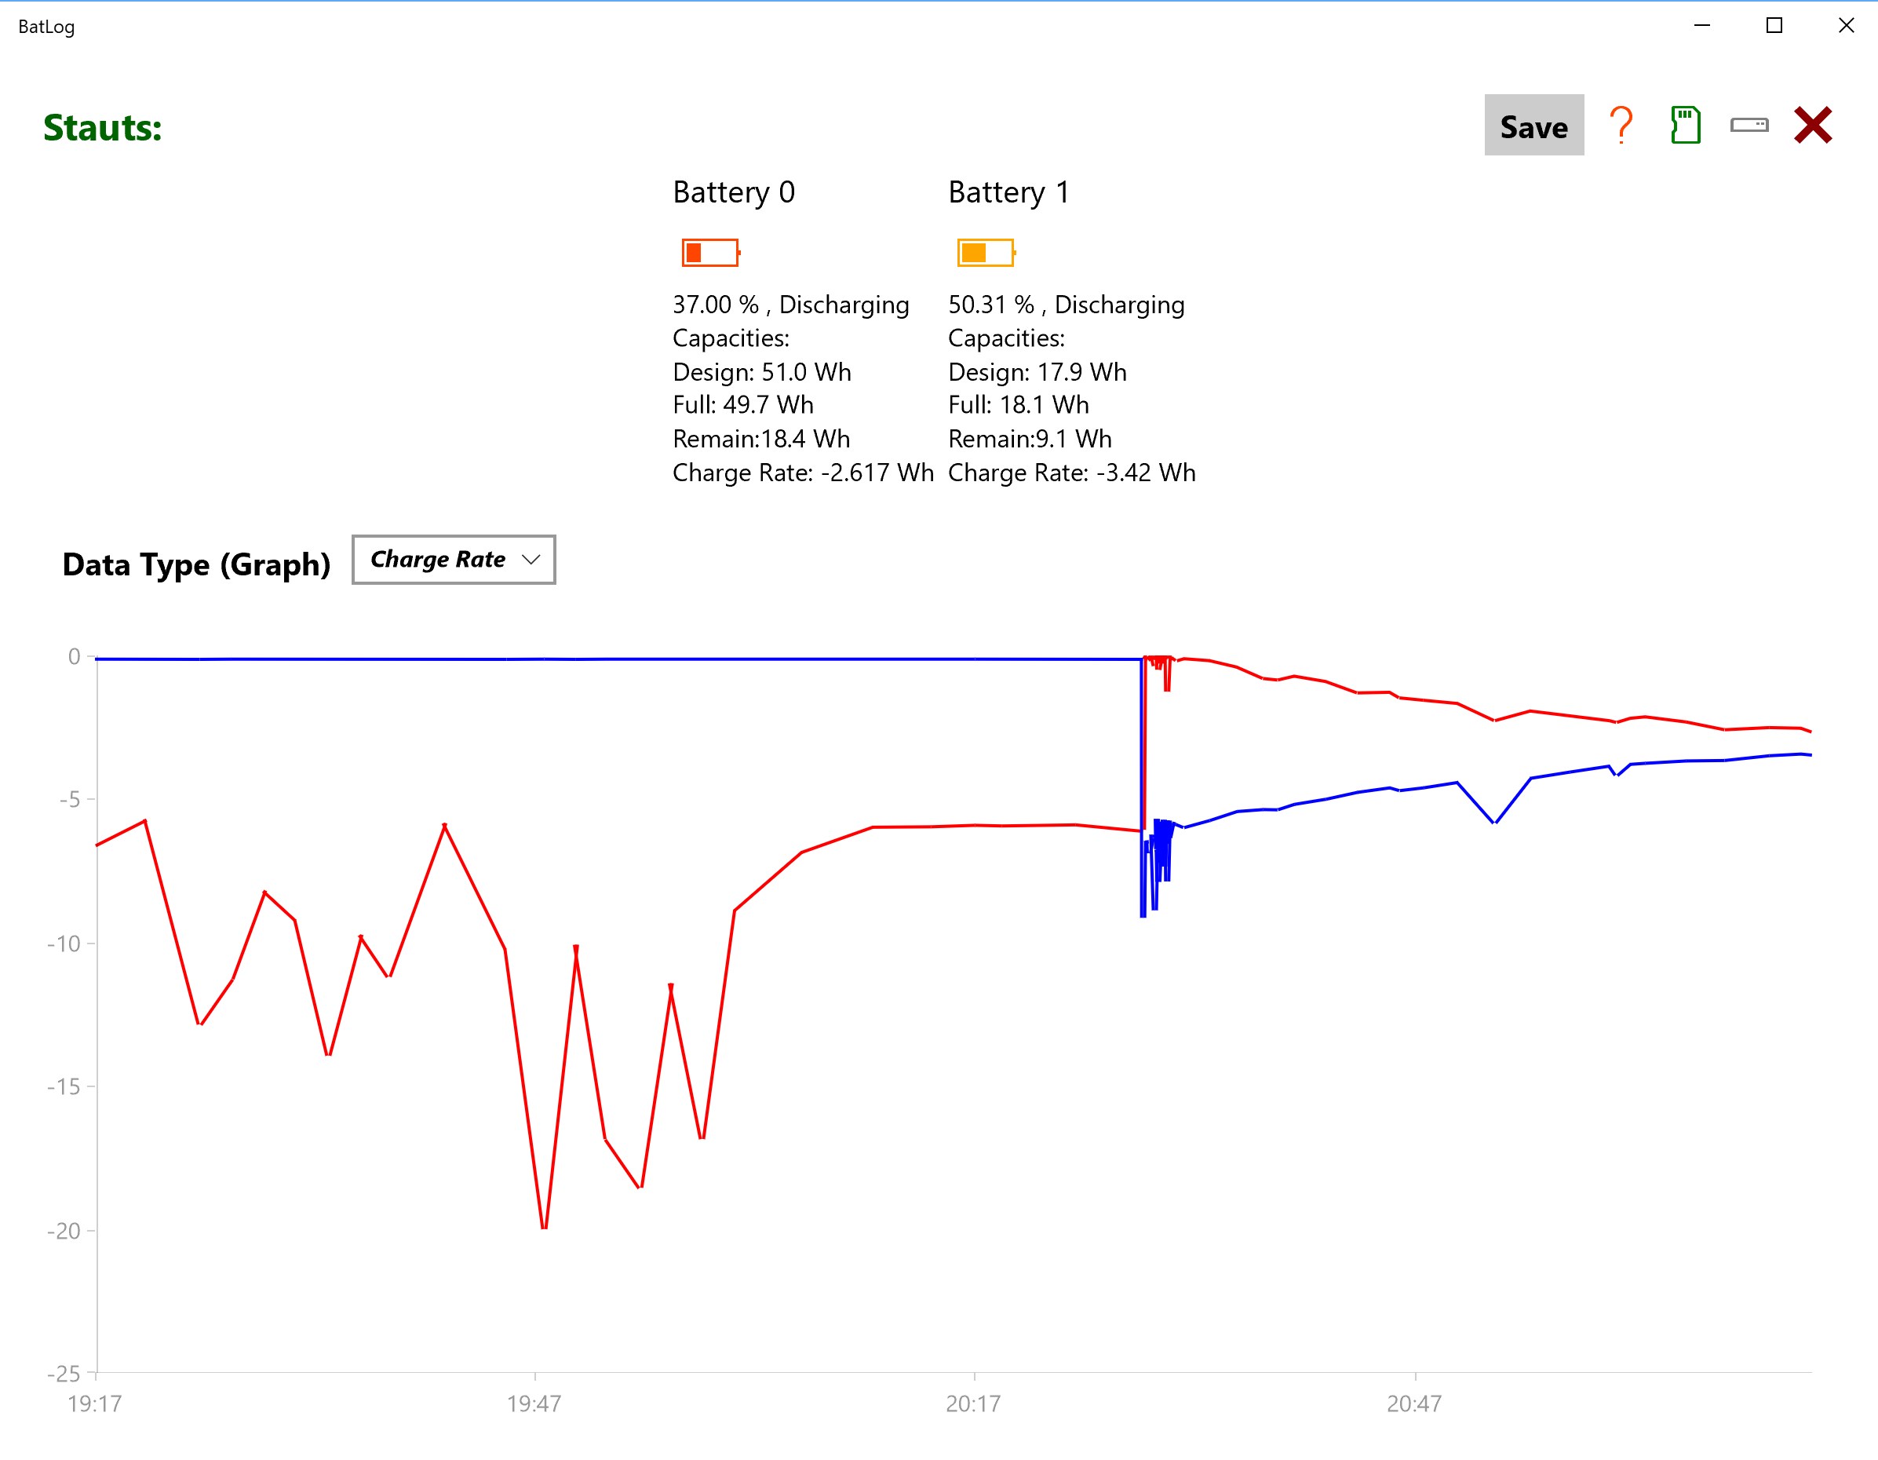Click the Battery 1 heading

click(x=1008, y=192)
